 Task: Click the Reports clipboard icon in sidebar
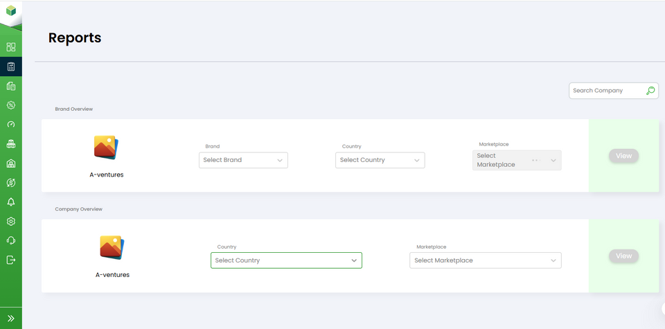point(10,67)
